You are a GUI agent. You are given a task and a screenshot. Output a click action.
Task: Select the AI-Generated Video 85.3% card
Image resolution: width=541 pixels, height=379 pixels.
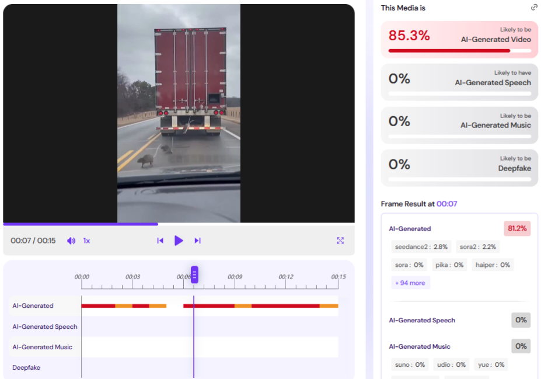(x=459, y=39)
